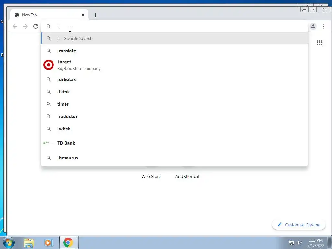Image resolution: width=332 pixels, height=249 pixels.
Task: Minimize the Chrome window
Action: pyautogui.click(x=304, y=9)
